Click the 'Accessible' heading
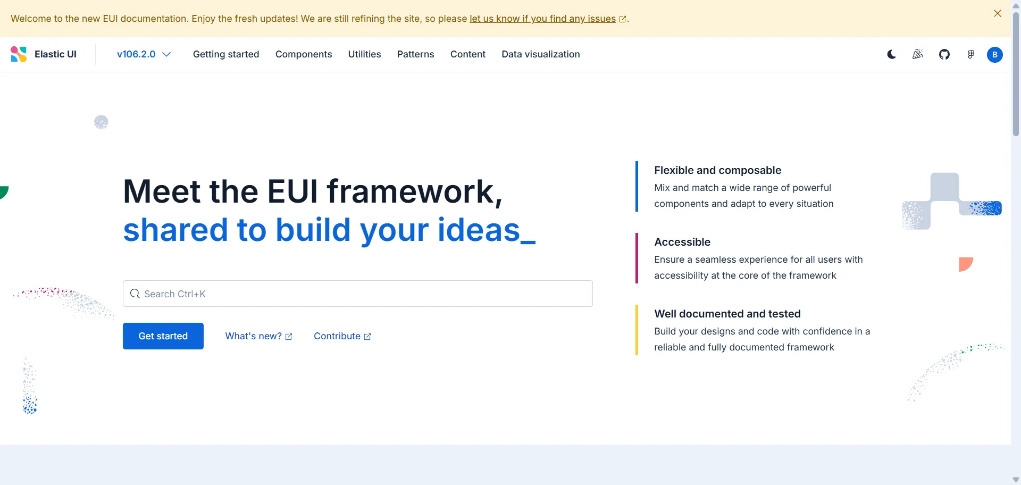The width and height of the screenshot is (1021, 485). click(x=682, y=242)
